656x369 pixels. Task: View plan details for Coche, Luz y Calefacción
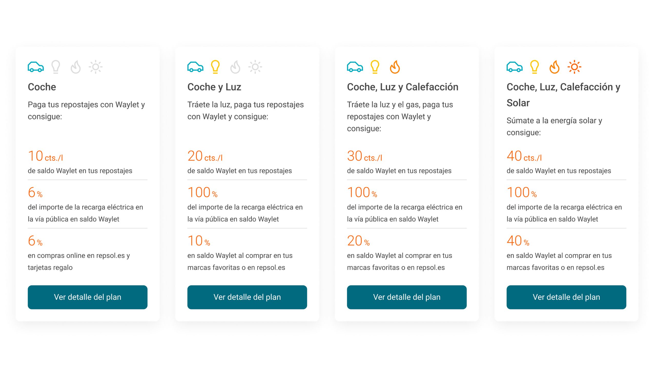pyautogui.click(x=407, y=297)
